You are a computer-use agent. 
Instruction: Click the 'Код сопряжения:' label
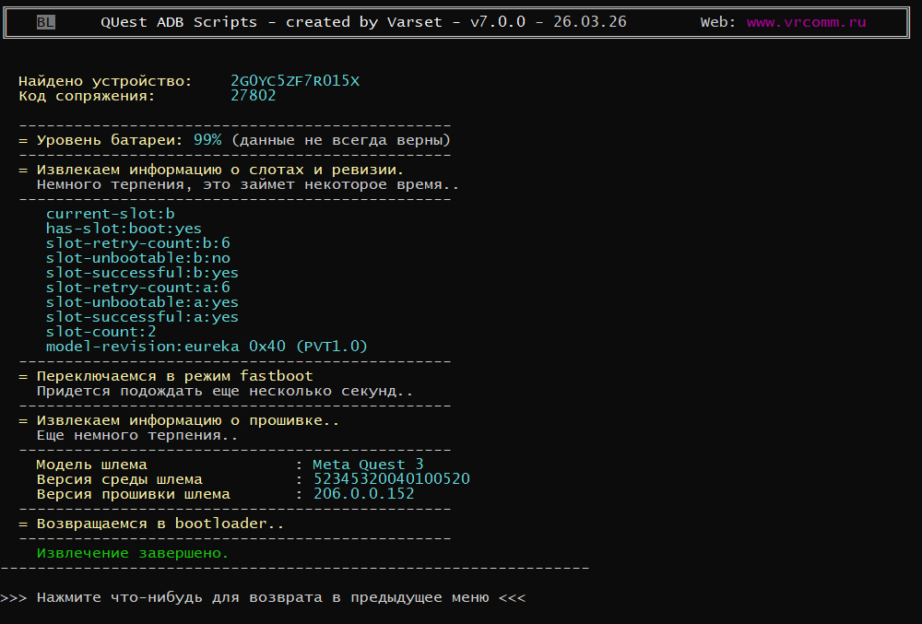[x=87, y=96]
